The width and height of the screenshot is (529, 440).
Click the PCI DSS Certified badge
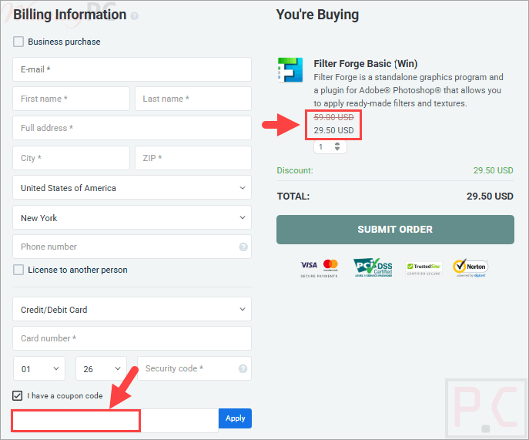coord(373,267)
